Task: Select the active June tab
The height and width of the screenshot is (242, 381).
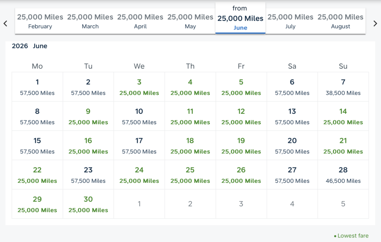Action: click(240, 19)
